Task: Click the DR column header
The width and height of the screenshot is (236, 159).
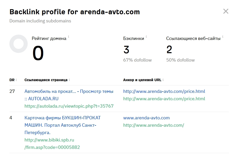Action: 12,80
